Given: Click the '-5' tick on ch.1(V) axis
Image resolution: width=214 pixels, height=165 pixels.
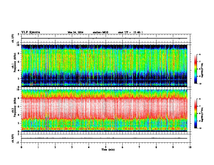Looking at the screenshot, I should 18,43.
